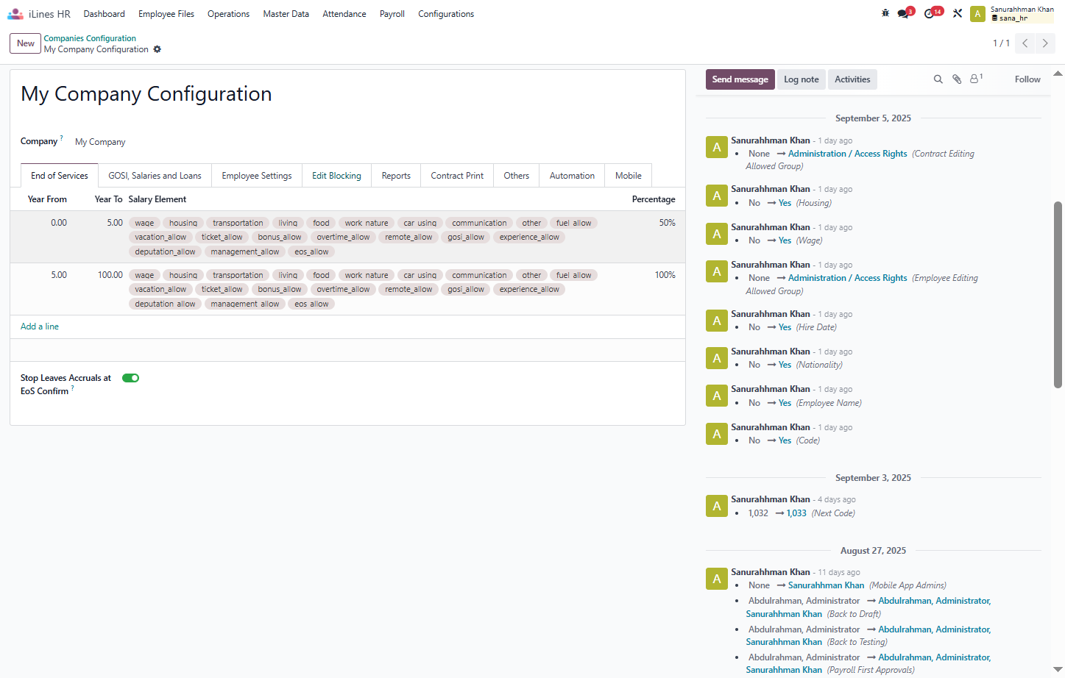Expand the Operations menu
Image resolution: width=1065 pixels, height=678 pixels.
coord(228,14)
